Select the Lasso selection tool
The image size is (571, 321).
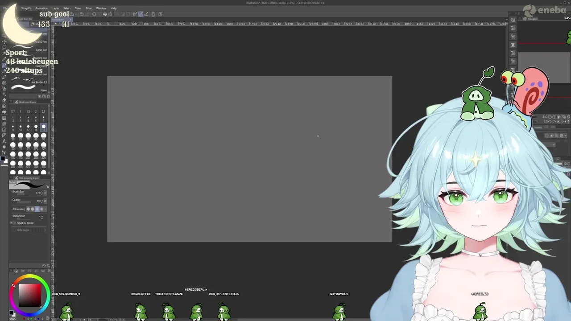click(x=4, y=47)
